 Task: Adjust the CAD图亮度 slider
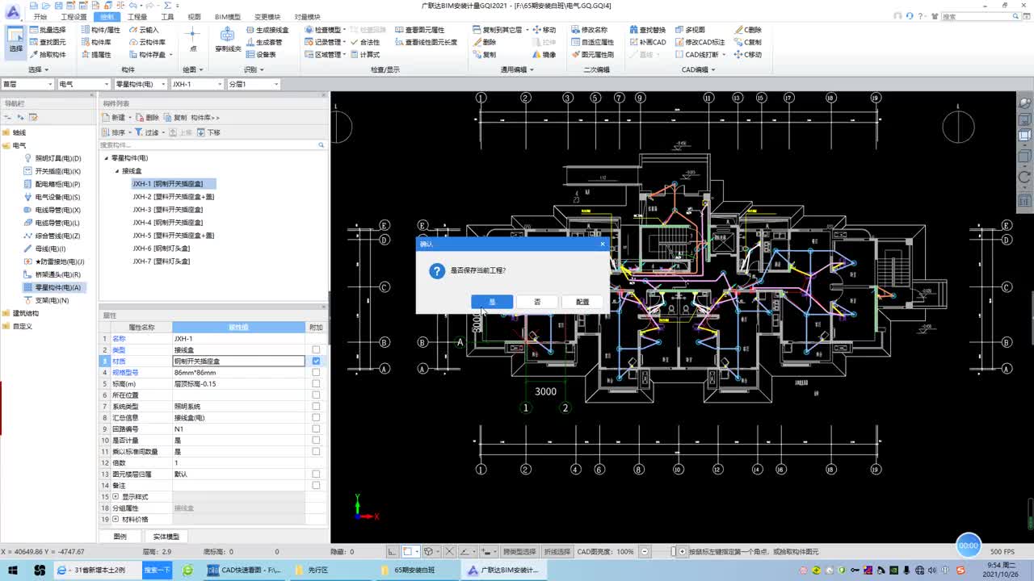point(673,552)
